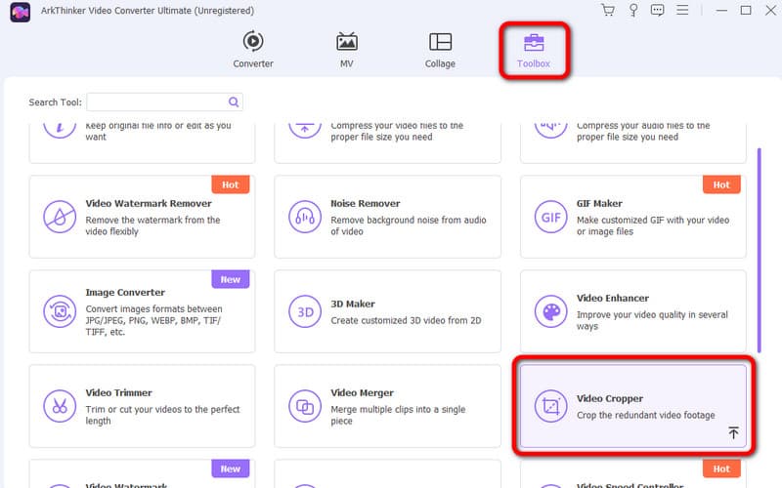Click the window title 'ArkThinker Video Converter Ultimate'

(148, 11)
